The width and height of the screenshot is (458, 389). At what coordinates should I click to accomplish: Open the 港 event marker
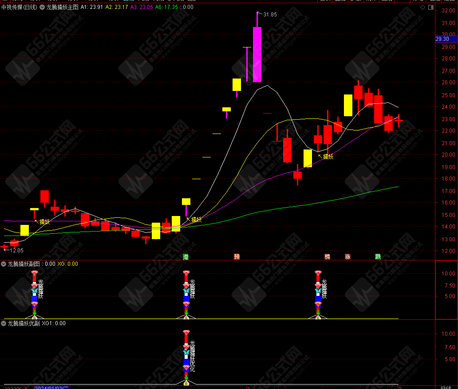186,257
